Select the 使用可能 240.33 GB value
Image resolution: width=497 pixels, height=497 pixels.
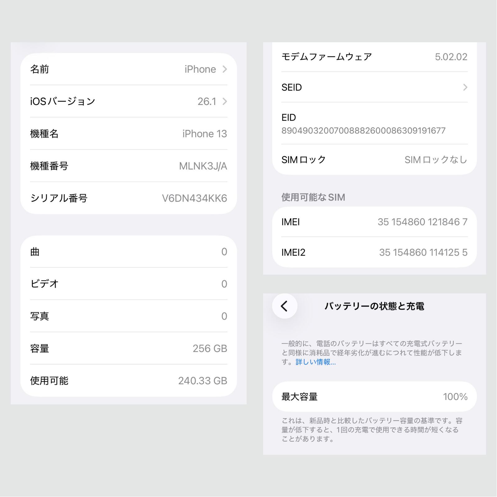pos(203,381)
